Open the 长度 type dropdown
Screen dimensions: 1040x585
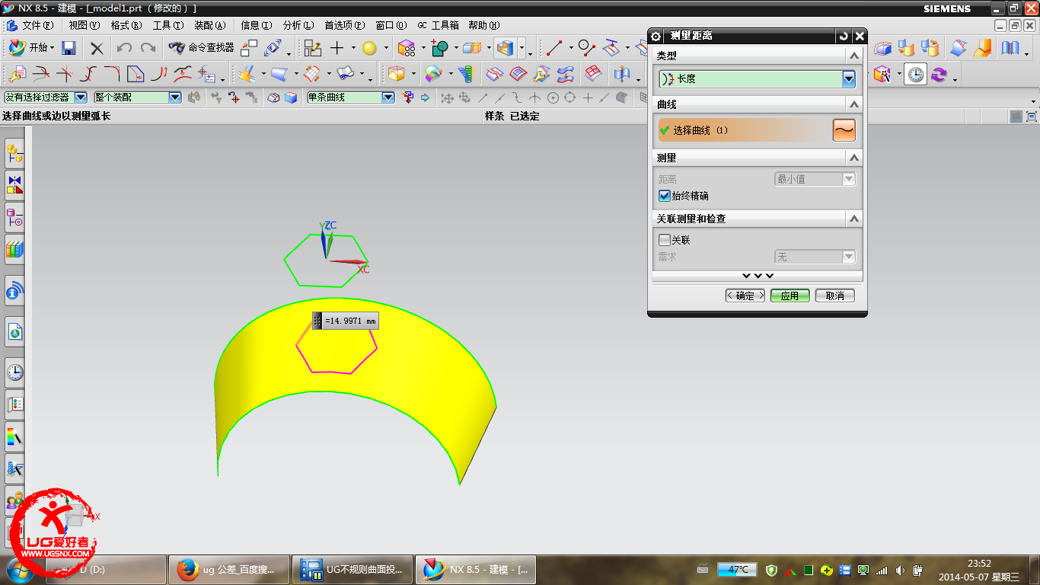[x=758, y=78]
